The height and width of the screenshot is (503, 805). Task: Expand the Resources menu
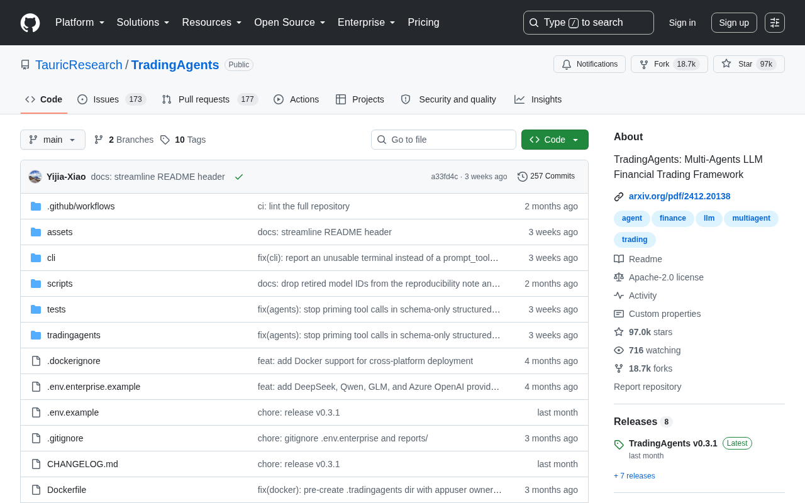pyautogui.click(x=212, y=23)
